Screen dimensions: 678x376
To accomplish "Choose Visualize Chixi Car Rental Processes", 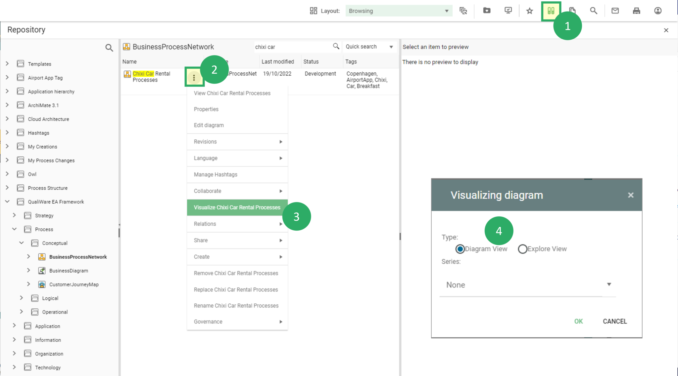I will pyautogui.click(x=237, y=207).
